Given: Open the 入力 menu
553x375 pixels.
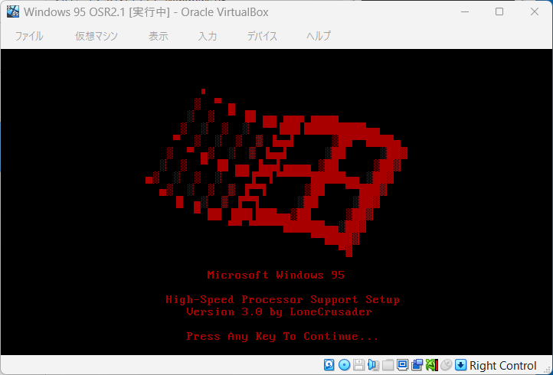Looking at the screenshot, I should [207, 36].
